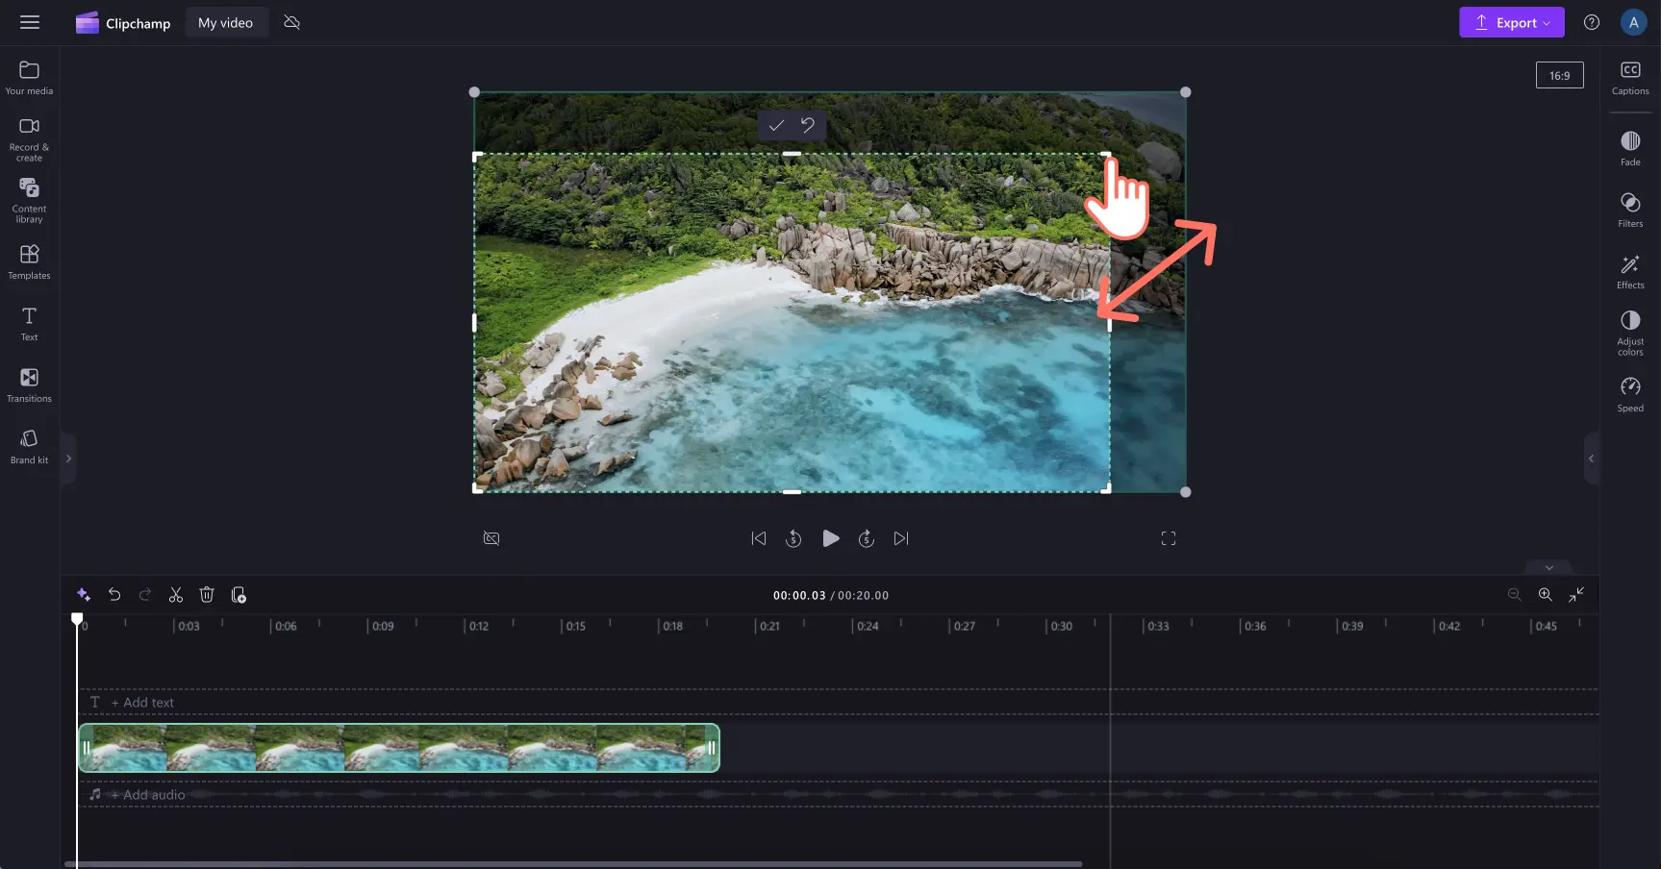Image resolution: width=1661 pixels, height=869 pixels.
Task: Click the AI sparkle tool icon
Action: (x=84, y=595)
